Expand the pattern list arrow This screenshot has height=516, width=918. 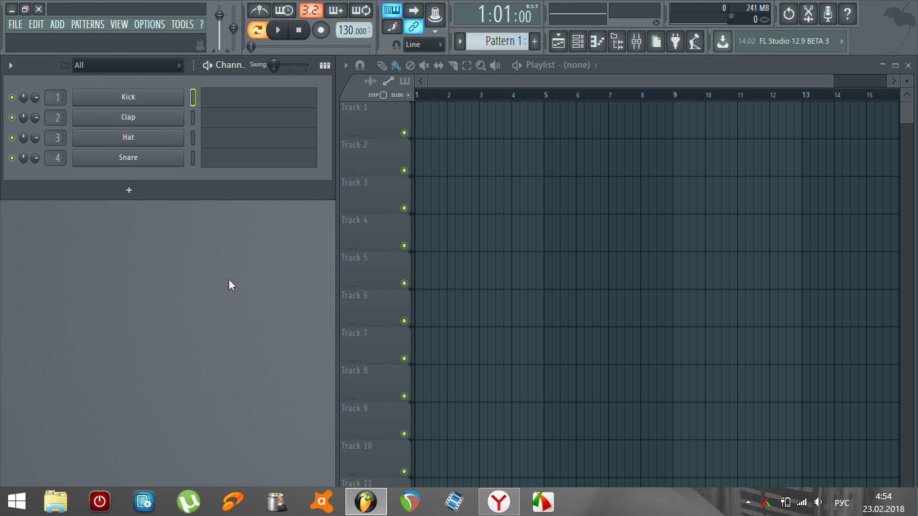(x=460, y=41)
